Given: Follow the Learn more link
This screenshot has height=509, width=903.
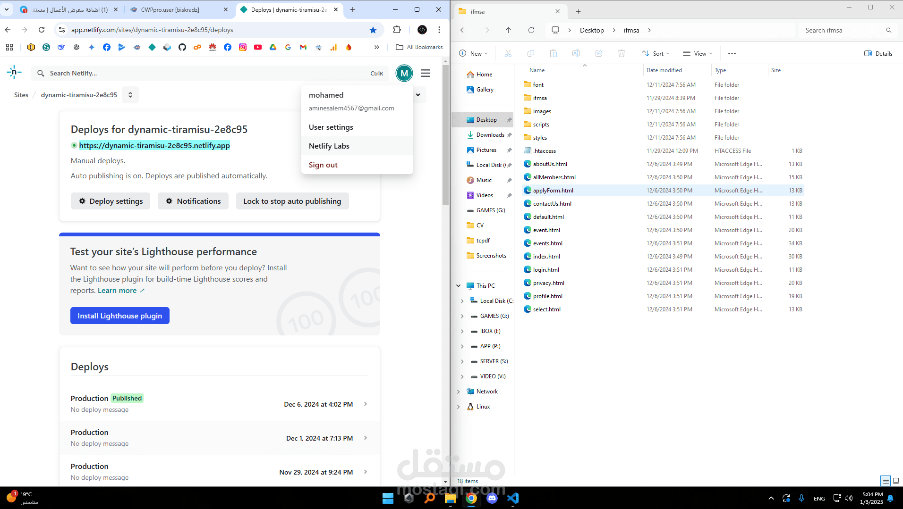Looking at the screenshot, I should (x=121, y=291).
